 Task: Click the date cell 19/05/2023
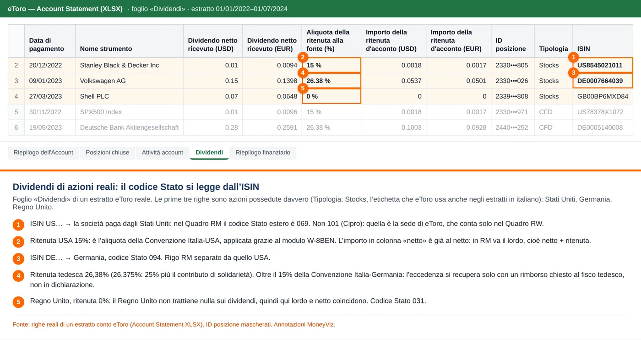coord(50,128)
